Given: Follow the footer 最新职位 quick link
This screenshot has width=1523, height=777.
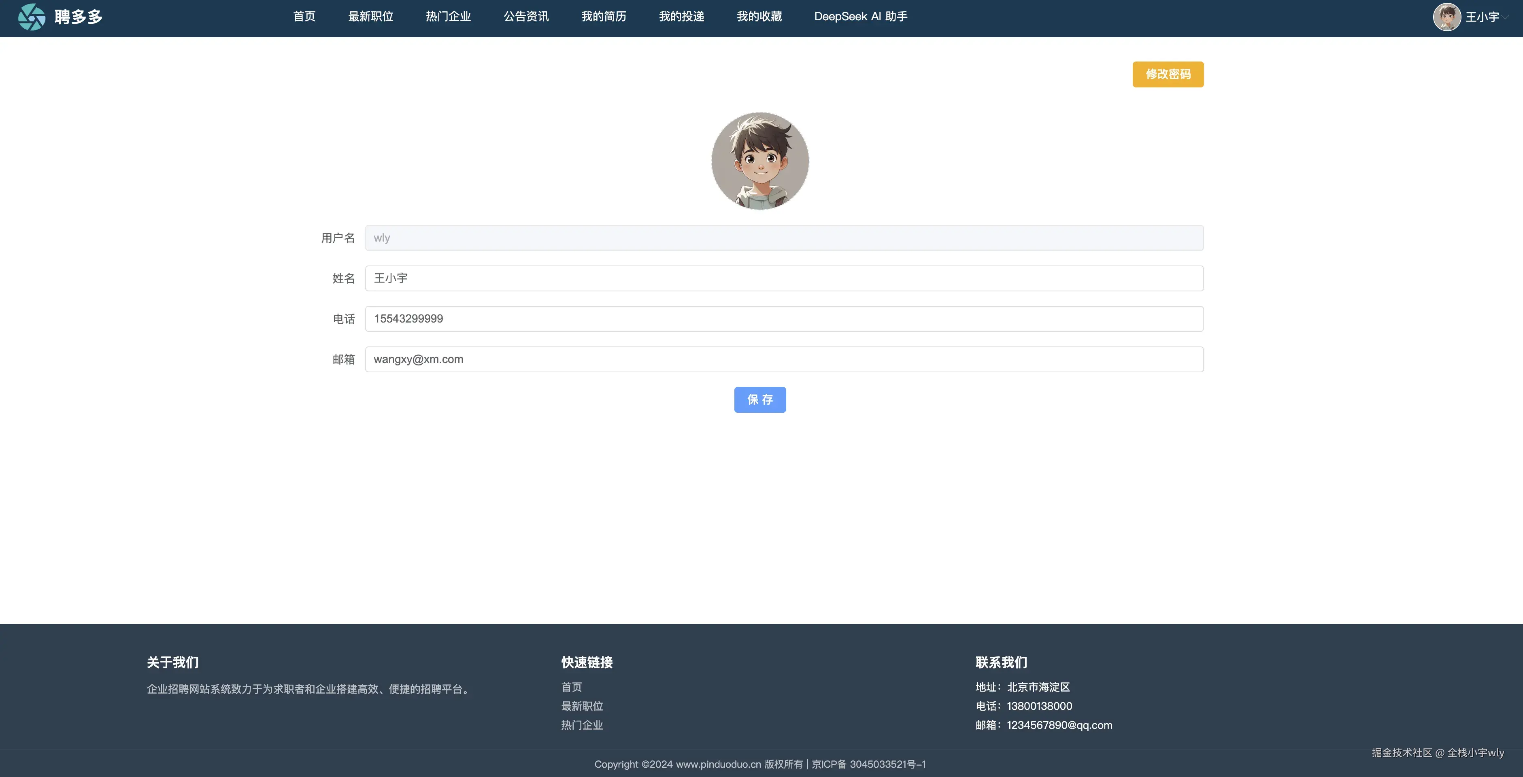Looking at the screenshot, I should 582,706.
